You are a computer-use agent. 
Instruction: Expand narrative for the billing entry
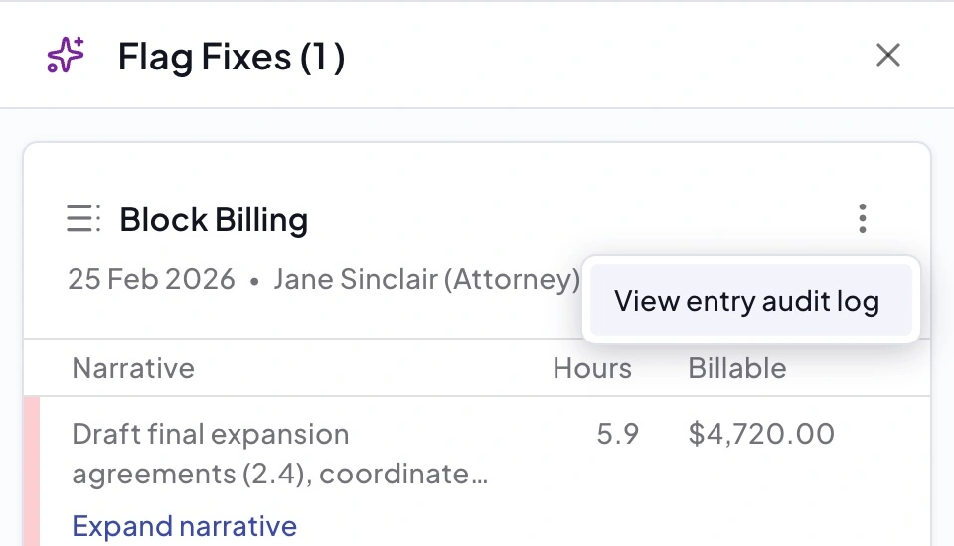point(185,525)
